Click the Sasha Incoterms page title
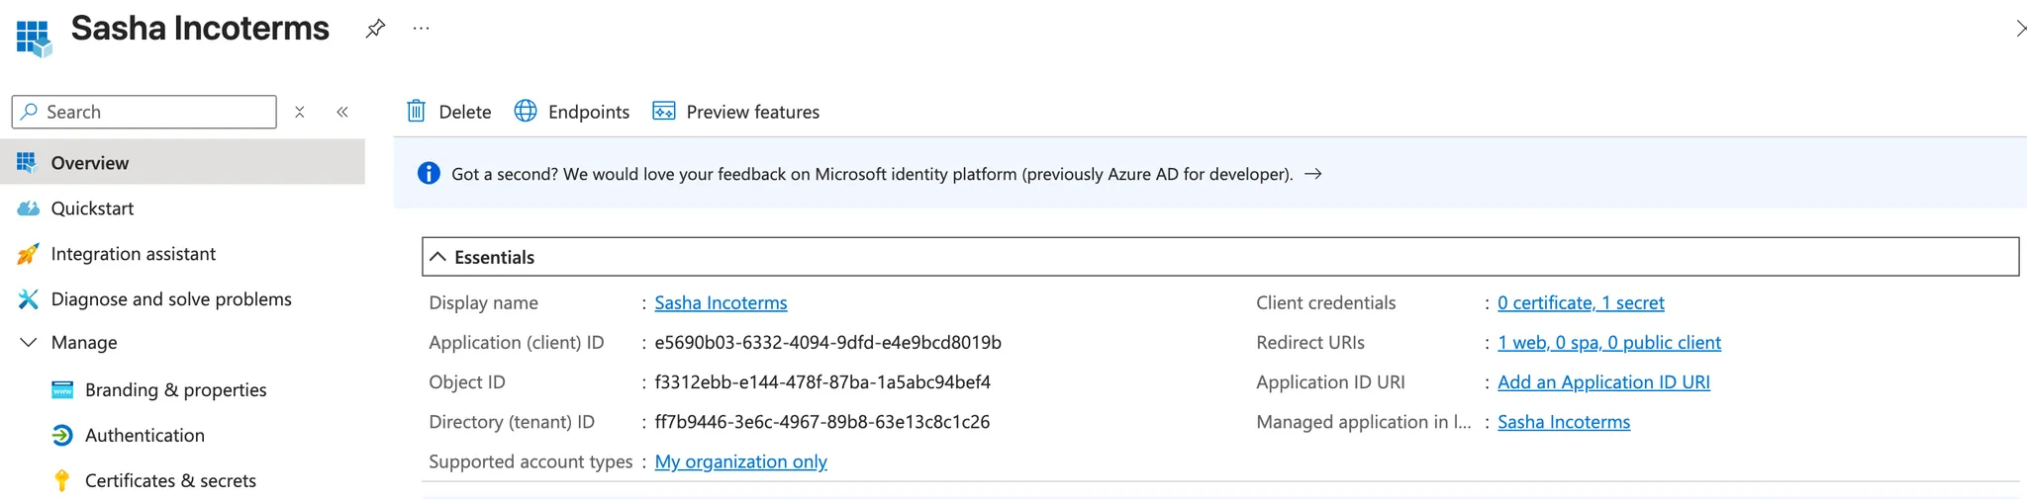 point(200,29)
